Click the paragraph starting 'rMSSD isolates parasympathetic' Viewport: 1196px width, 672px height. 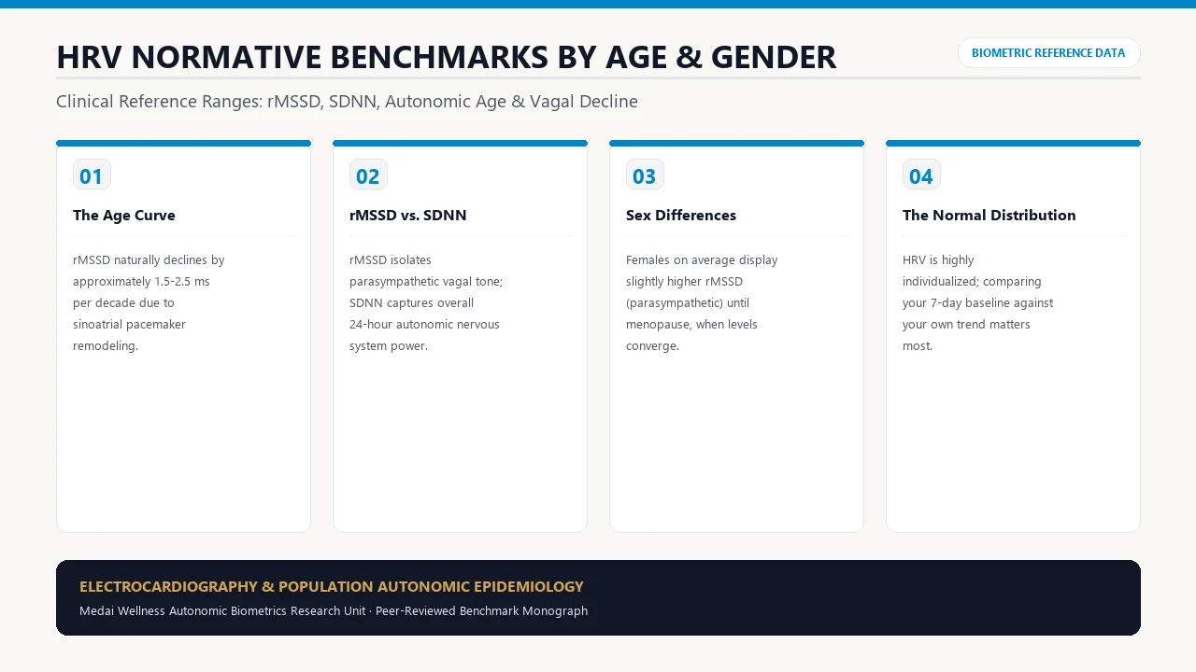(x=426, y=303)
